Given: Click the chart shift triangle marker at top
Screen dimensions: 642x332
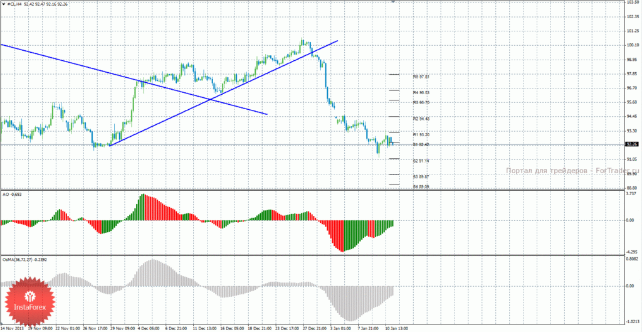Looking at the screenshot, I should point(393,2).
